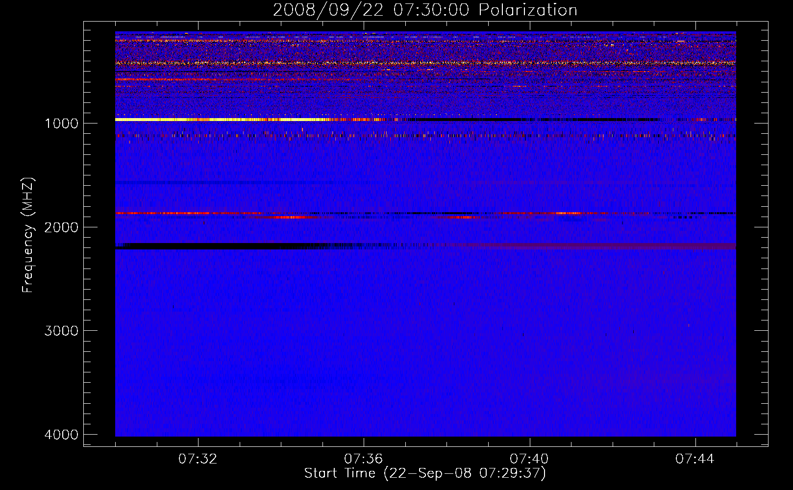Click the plot title '2008/09/22 07:30:00 Polarization'
The image size is (793, 490).
point(425,10)
